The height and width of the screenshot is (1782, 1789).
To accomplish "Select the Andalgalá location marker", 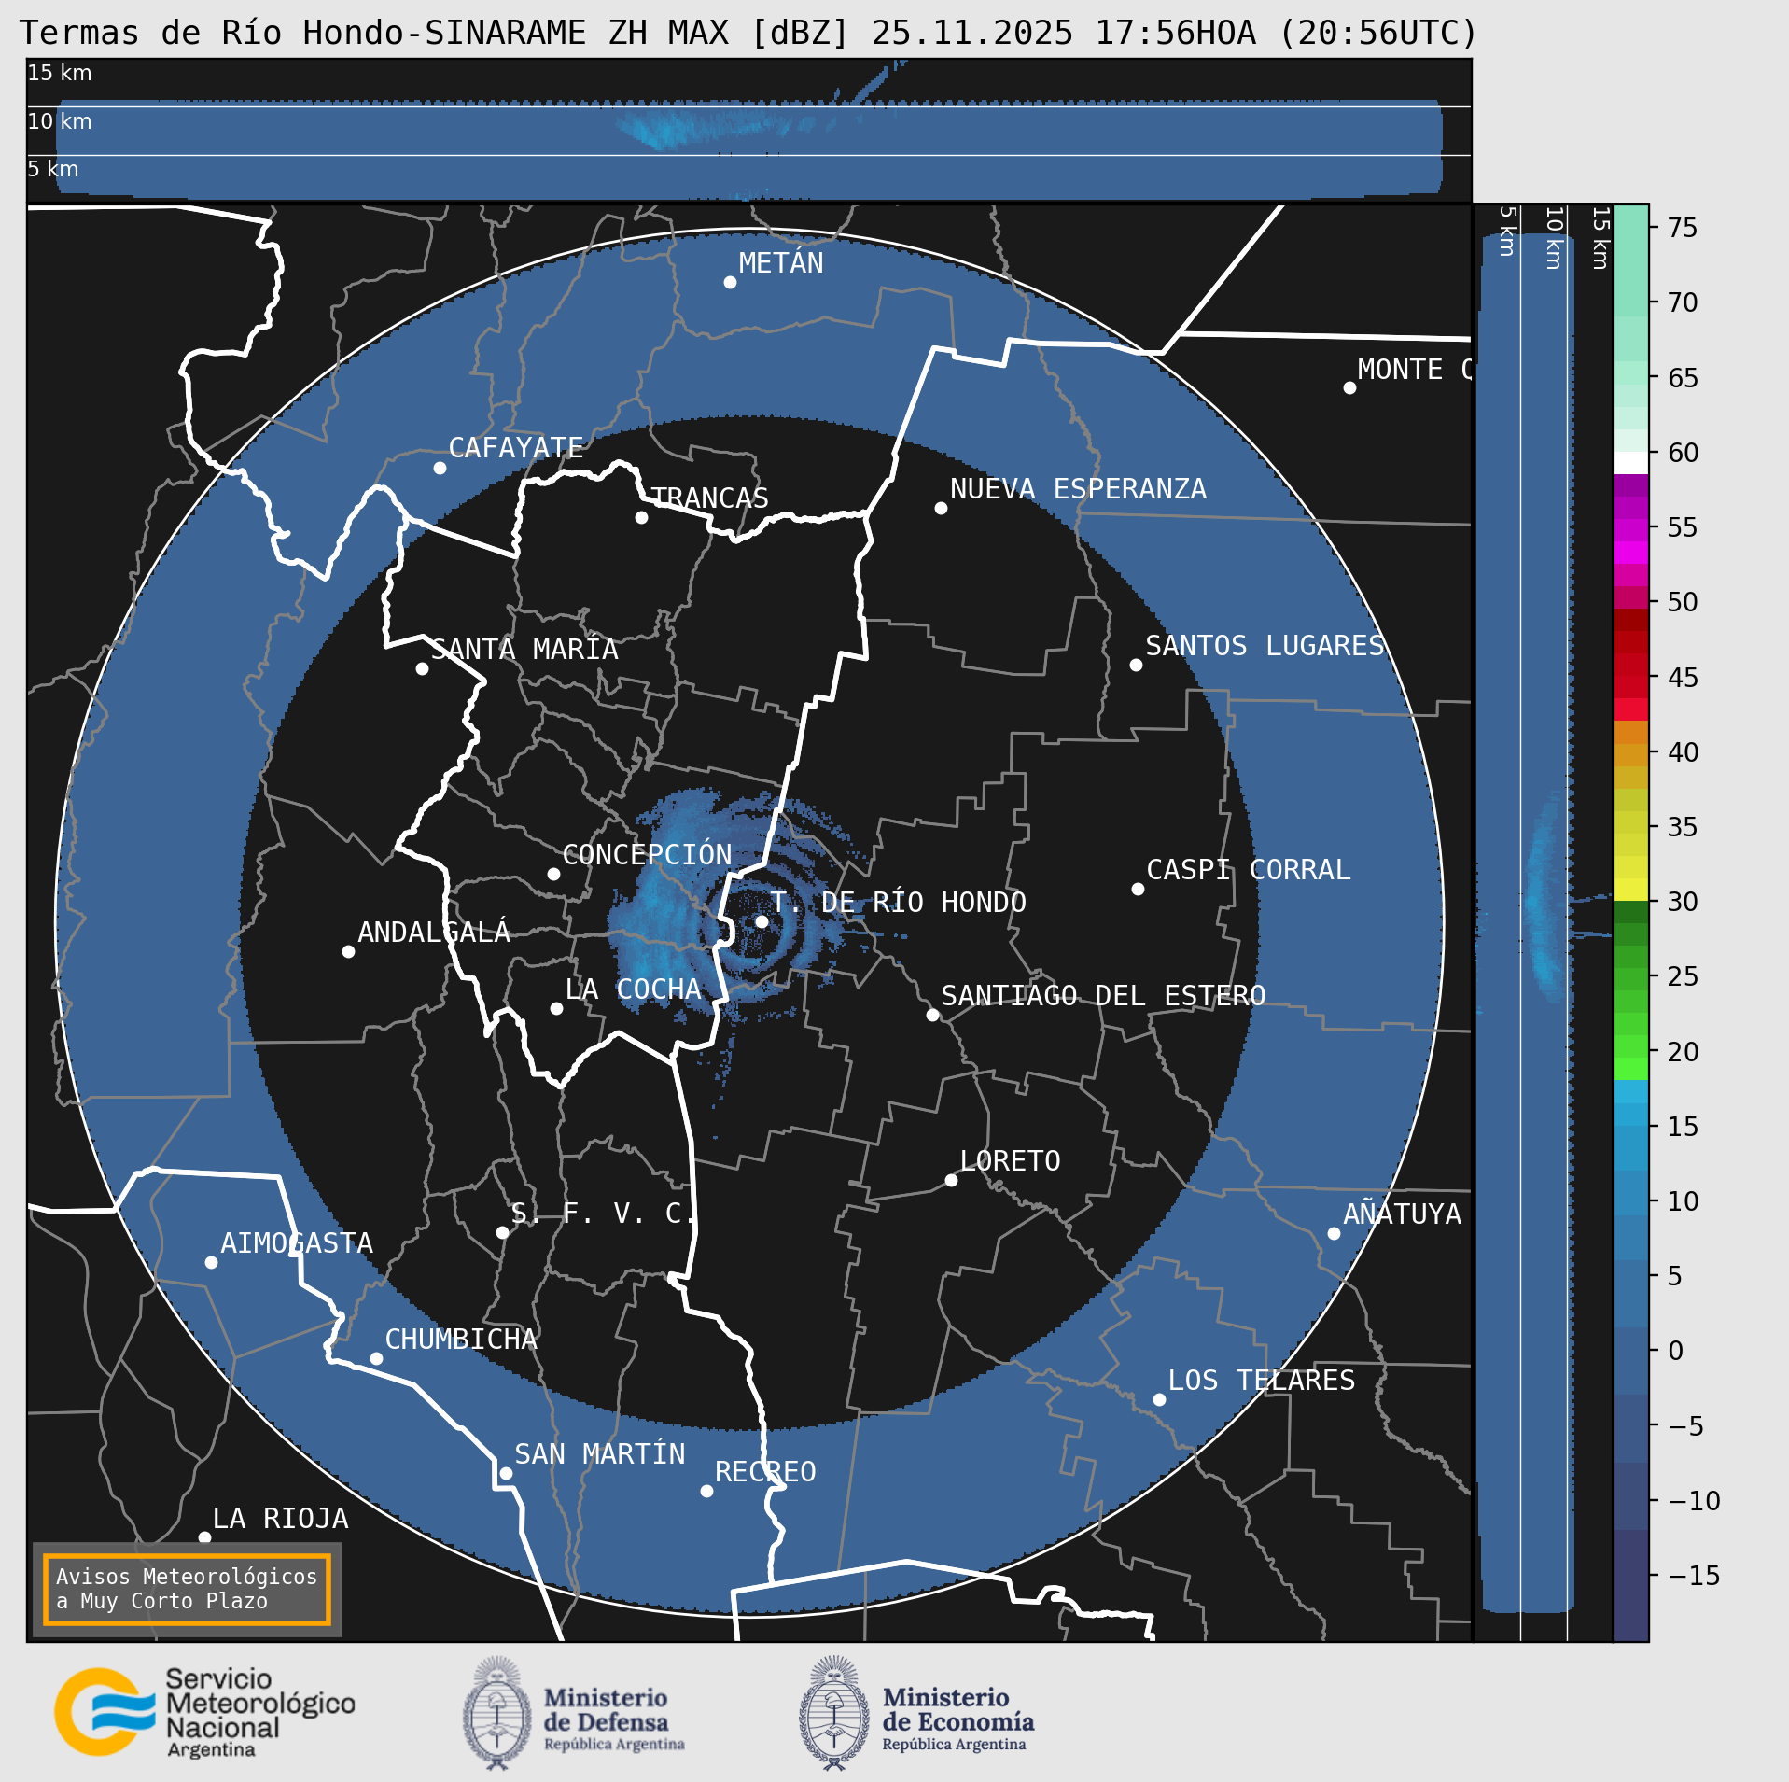I will 348,951.
